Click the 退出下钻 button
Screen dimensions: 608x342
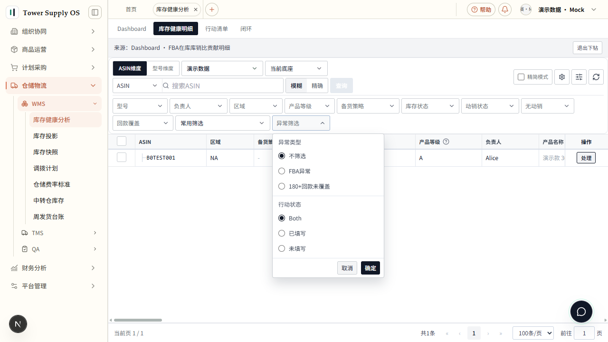(x=588, y=47)
